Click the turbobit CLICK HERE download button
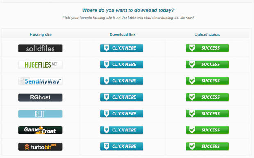Viewport: 254px width, 158px height. [x=122, y=147]
